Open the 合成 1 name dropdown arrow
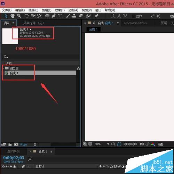The image size is (174, 174). point(31,30)
